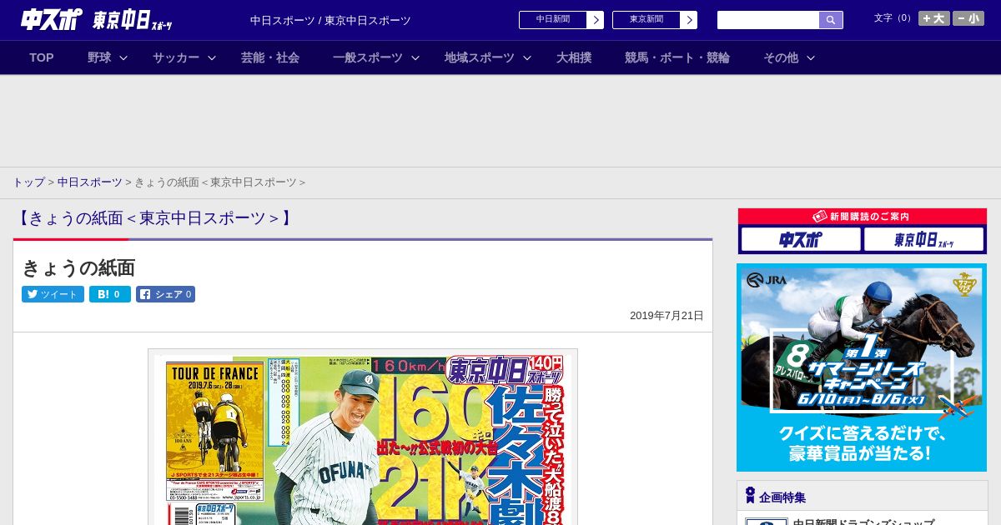This screenshot has width=1001, height=525.
Task: Expand the 地域スポーツ dropdown chevron
Action: point(527,57)
